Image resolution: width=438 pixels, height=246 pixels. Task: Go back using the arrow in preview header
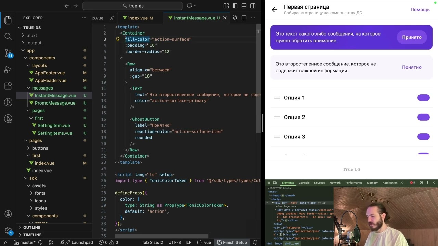(x=274, y=10)
